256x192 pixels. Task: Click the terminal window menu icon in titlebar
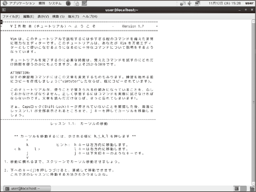tap(3, 10)
